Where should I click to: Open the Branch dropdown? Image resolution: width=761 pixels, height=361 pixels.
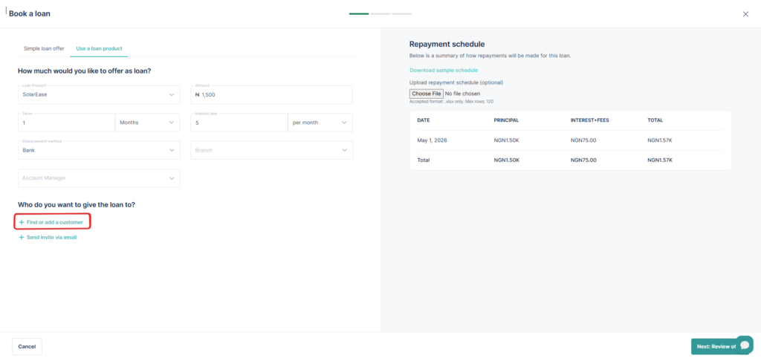click(x=271, y=150)
